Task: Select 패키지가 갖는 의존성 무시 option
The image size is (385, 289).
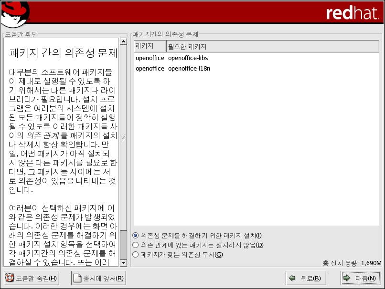Action: click(136, 254)
